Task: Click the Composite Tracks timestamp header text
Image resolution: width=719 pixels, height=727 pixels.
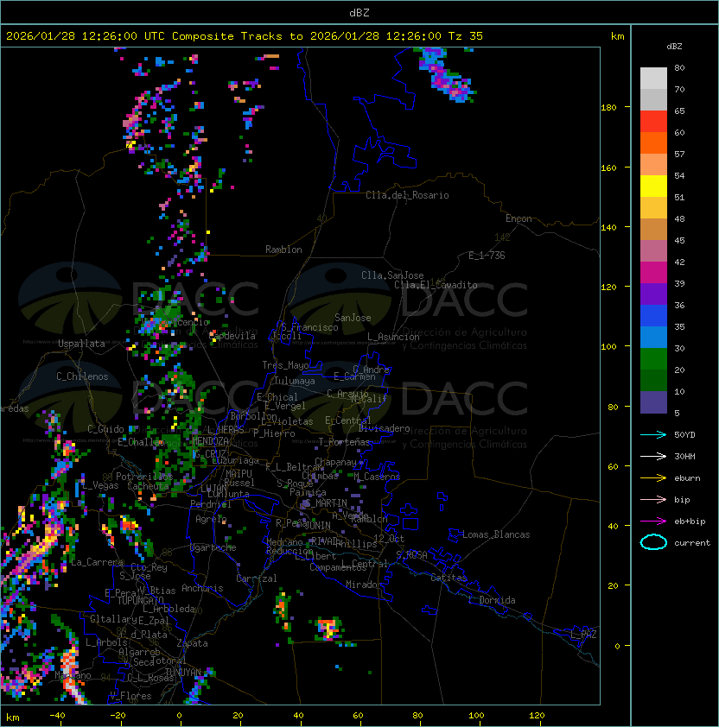Action: (x=245, y=36)
